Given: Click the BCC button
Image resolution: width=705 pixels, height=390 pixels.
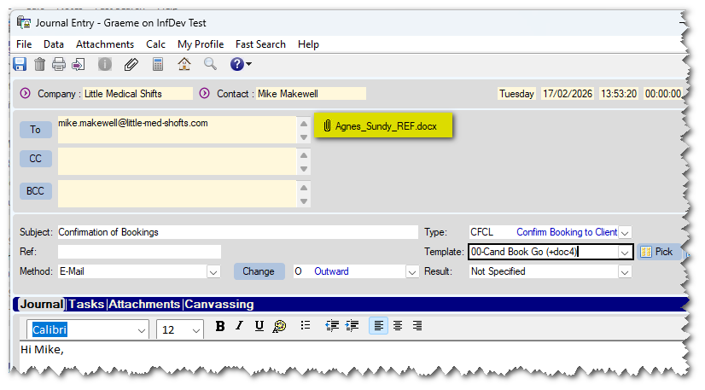Looking at the screenshot, I should coord(36,191).
